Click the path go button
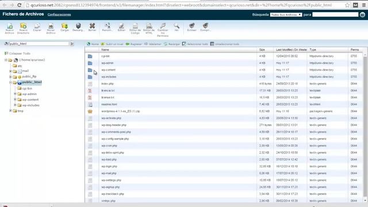 point(72,44)
